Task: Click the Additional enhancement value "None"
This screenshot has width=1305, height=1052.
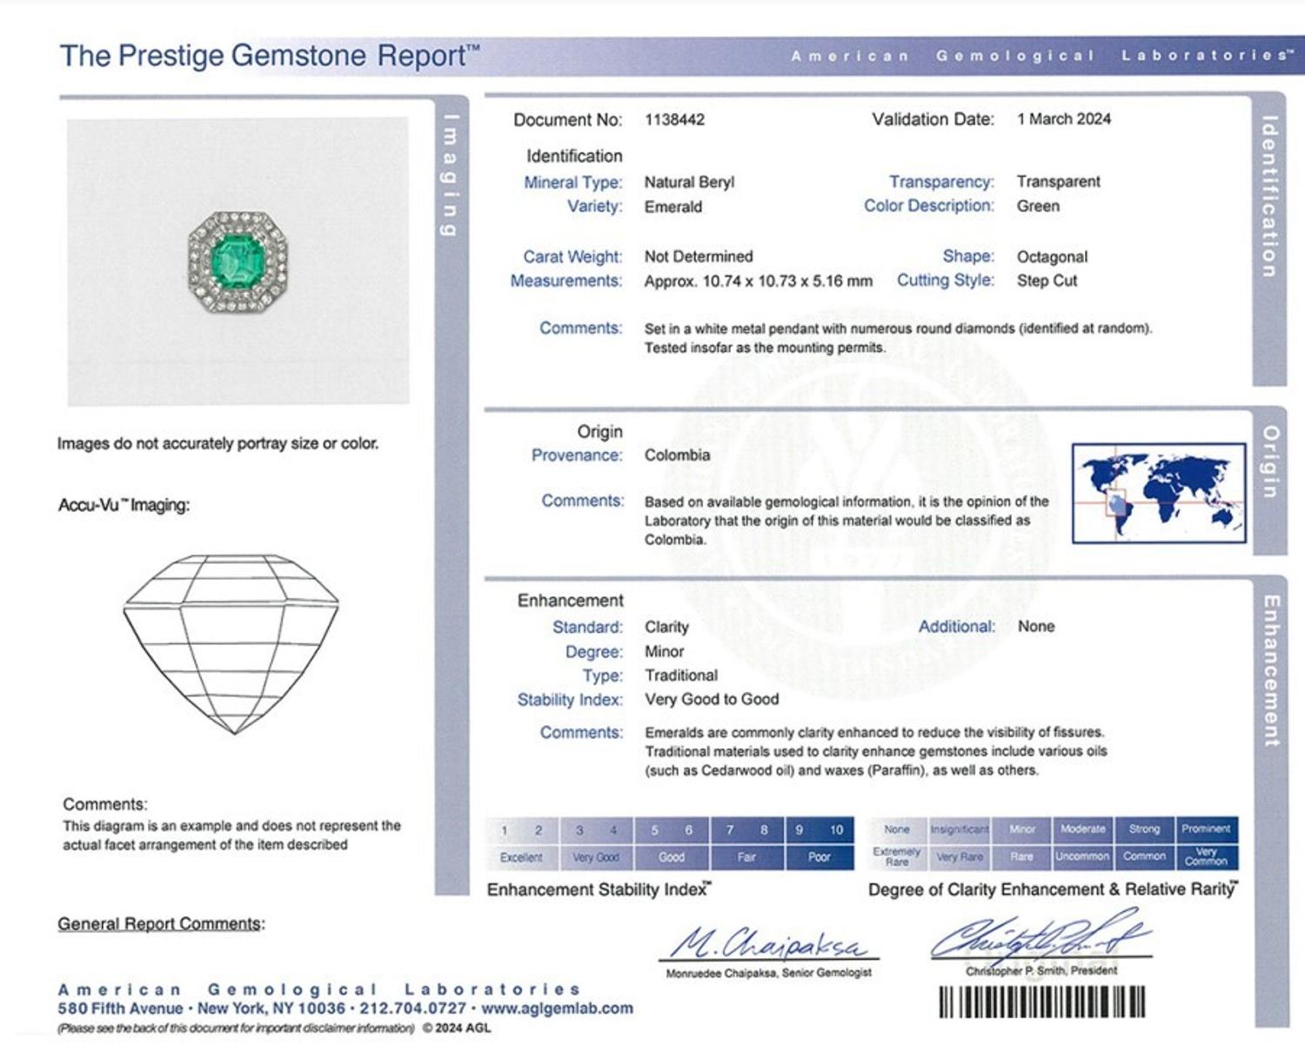Action: point(1036,626)
